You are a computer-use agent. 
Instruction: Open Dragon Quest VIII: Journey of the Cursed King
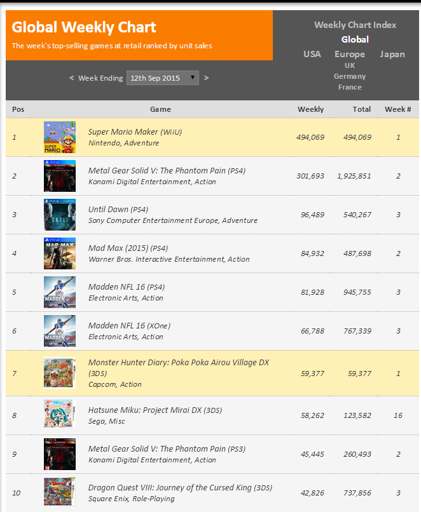(x=180, y=488)
